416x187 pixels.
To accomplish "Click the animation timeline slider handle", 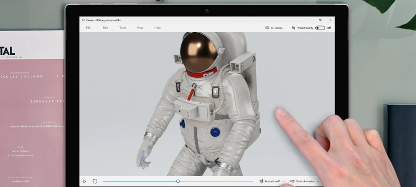I will click(178, 181).
